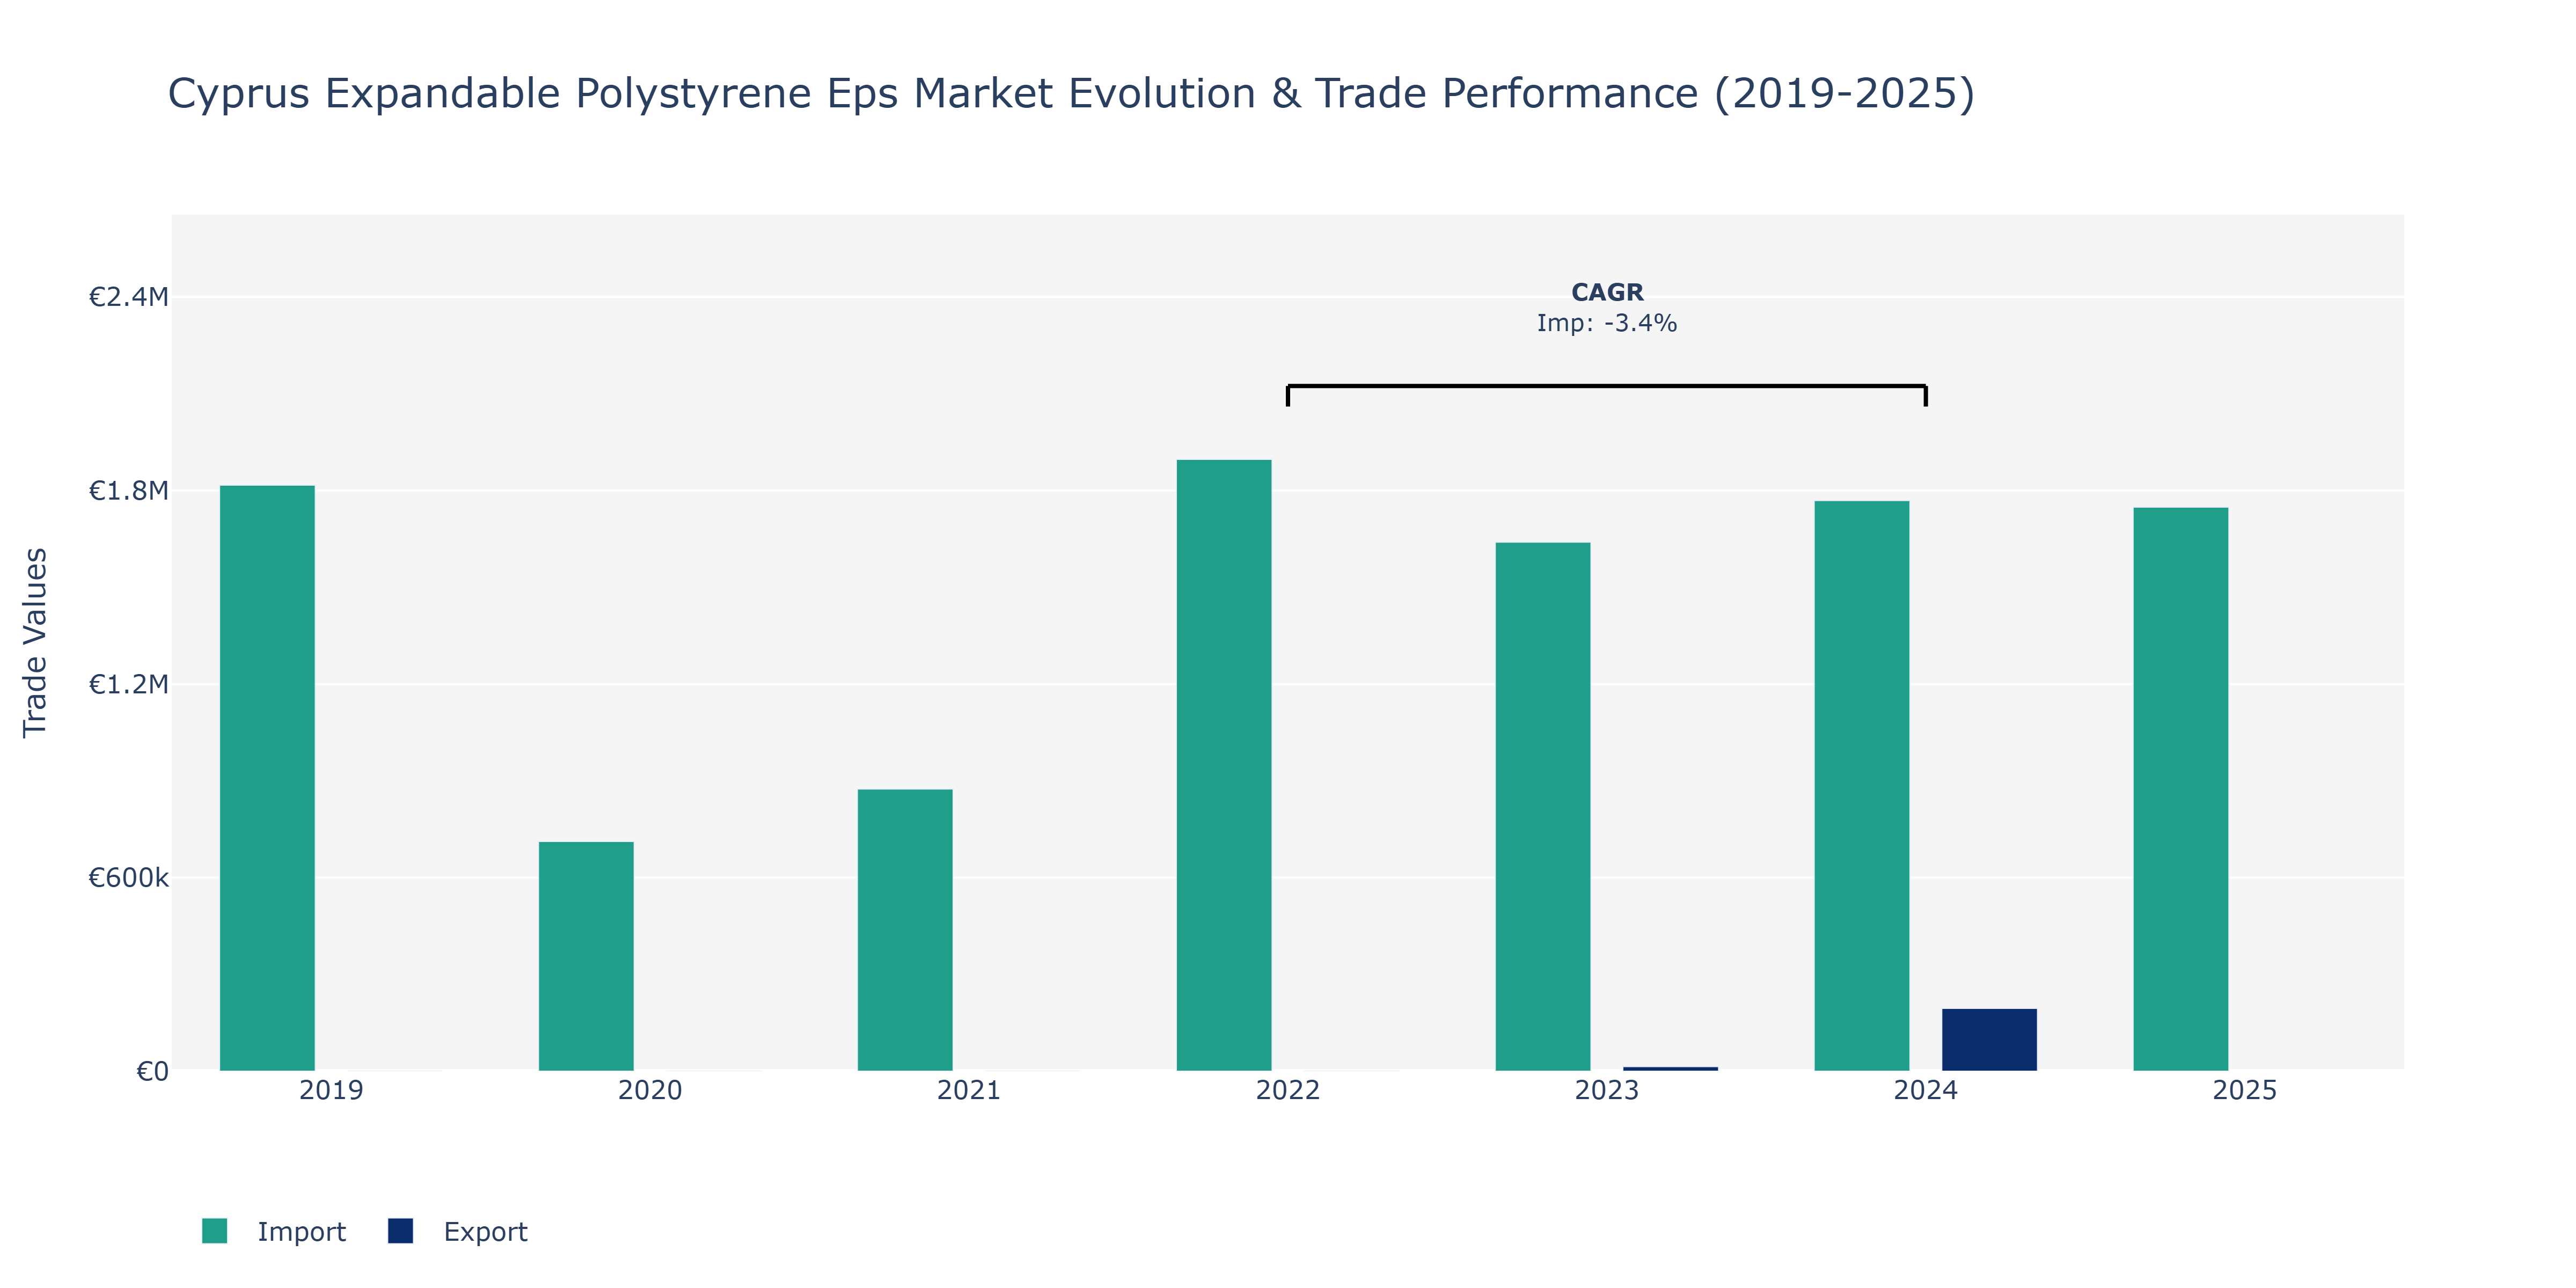2576x1288 pixels.
Task: Select the 2025 import bar
Action: click(x=2181, y=789)
